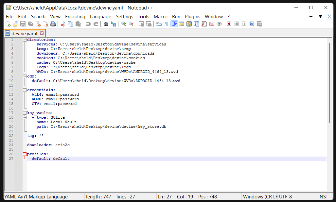Toggle INS insert mode in status bar
336x202 pixels.
322,197
